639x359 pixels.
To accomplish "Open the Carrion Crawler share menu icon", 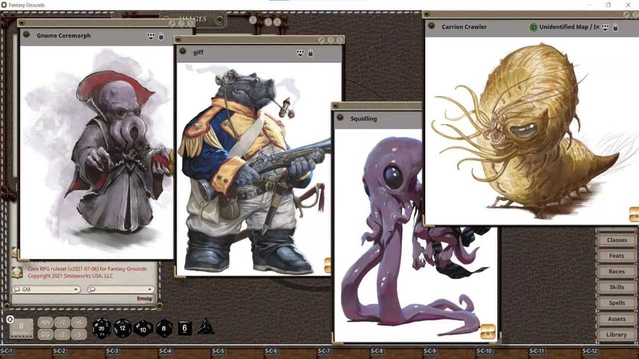I will tap(605, 27).
